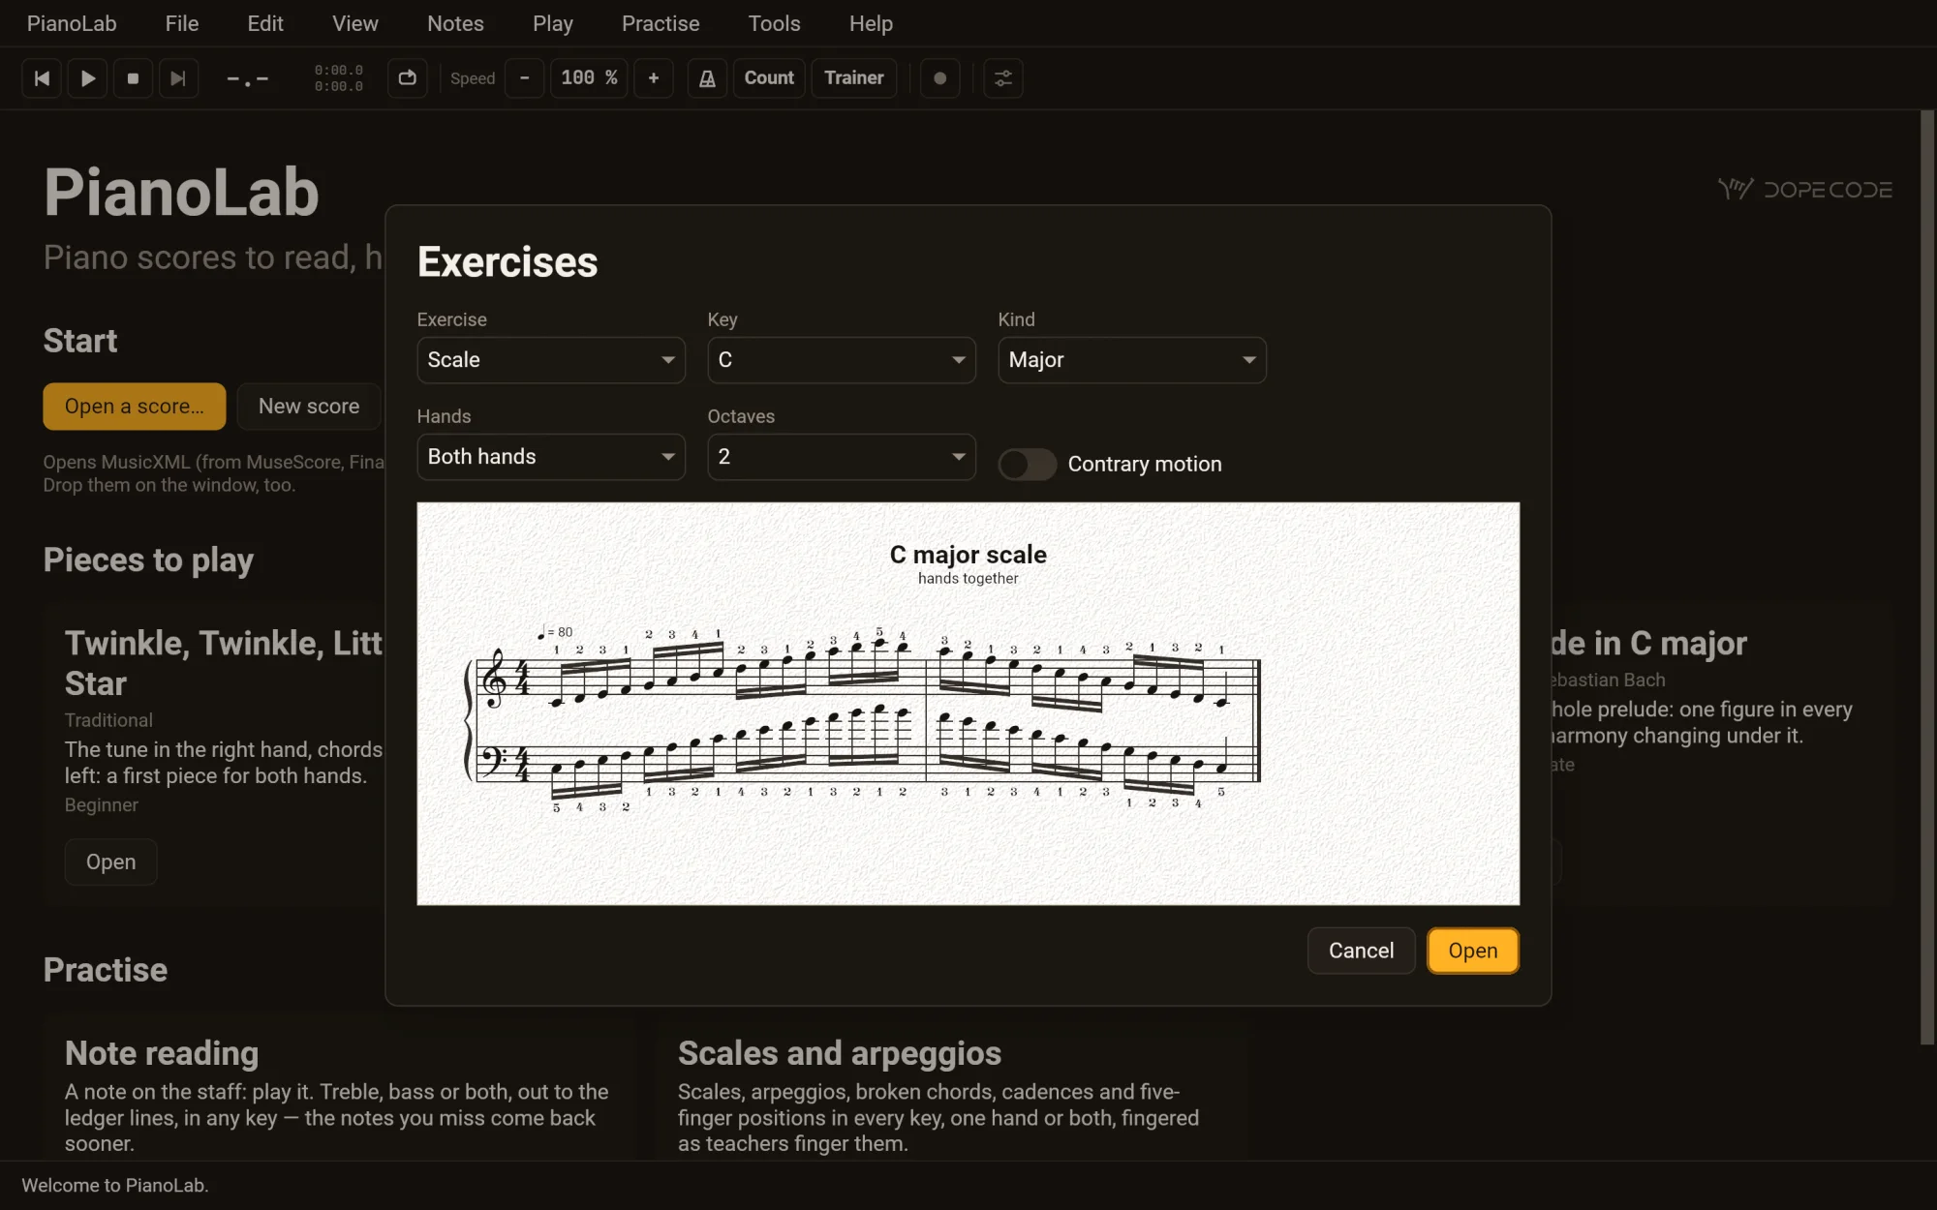Screen dimensions: 1937x1210
Task: Click the C major scale score preview
Action: pos(968,704)
